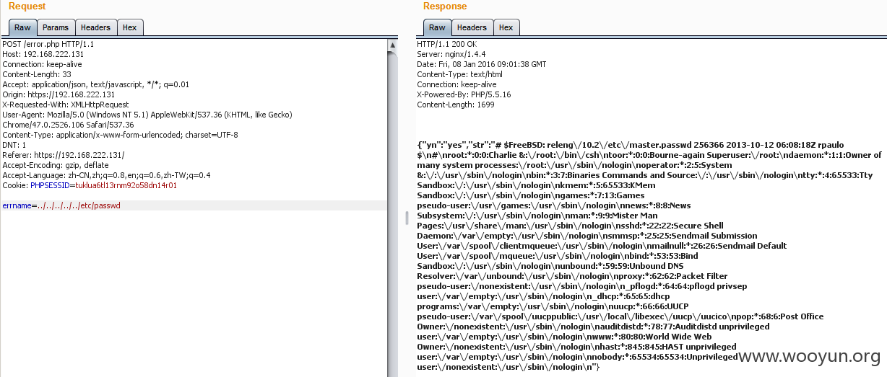This screenshot has width=887, height=377.
Task: Open the Params tab in Request panel
Action: tap(56, 27)
